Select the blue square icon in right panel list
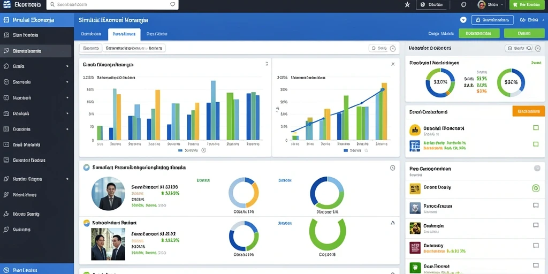Viewport: 548px width, 274px height. coord(415,146)
